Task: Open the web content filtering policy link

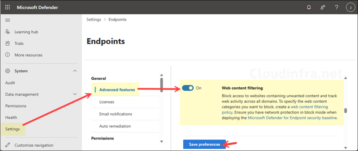Action: pyautogui.click(x=309, y=107)
